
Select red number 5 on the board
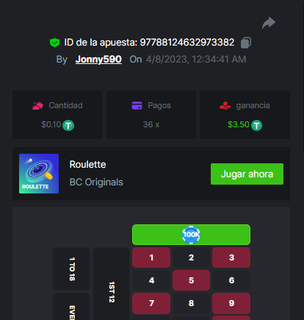point(191,280)
